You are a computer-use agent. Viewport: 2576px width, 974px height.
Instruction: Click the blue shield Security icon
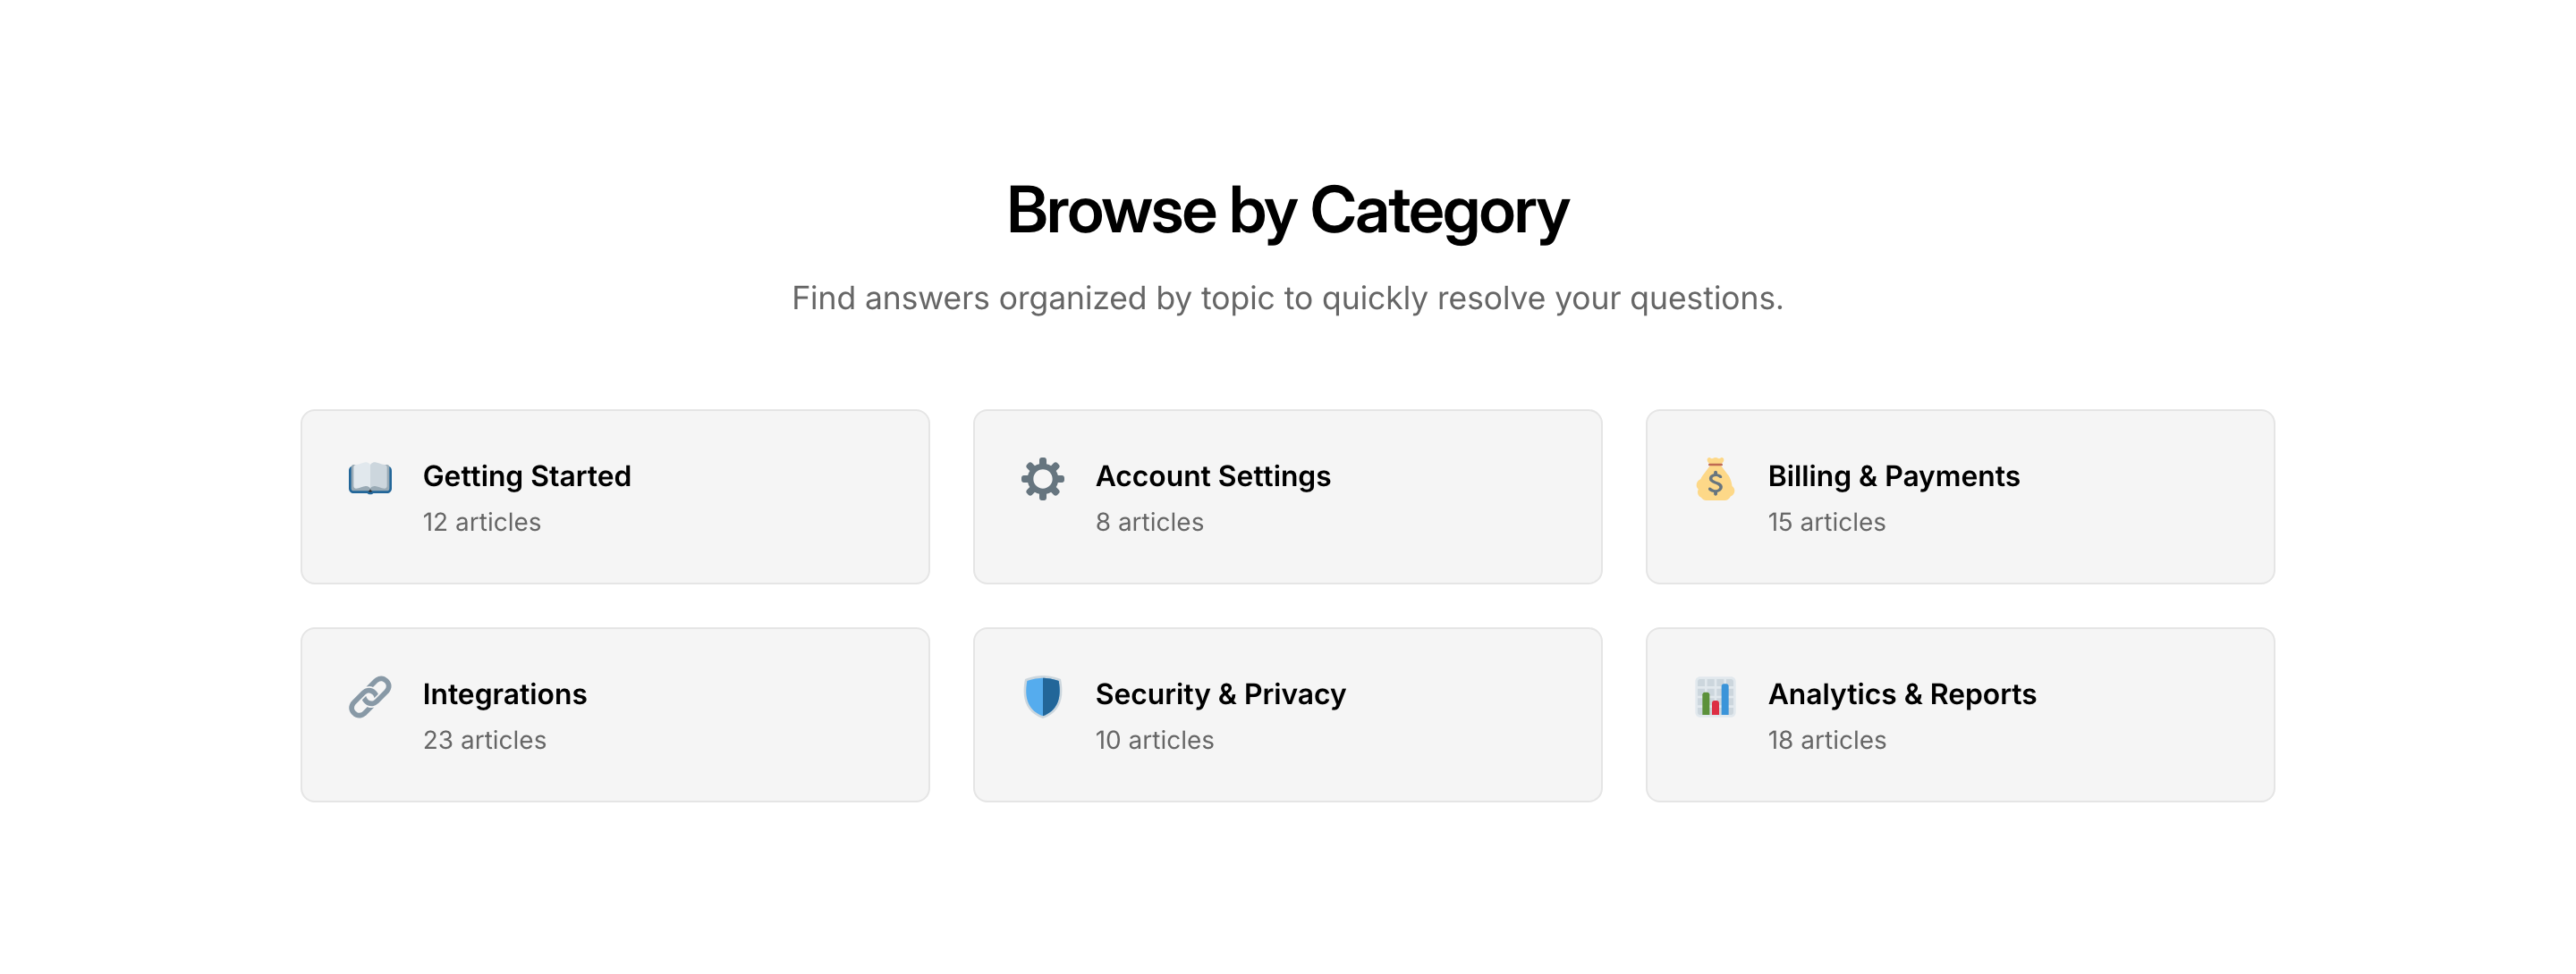pos(1042,696)
